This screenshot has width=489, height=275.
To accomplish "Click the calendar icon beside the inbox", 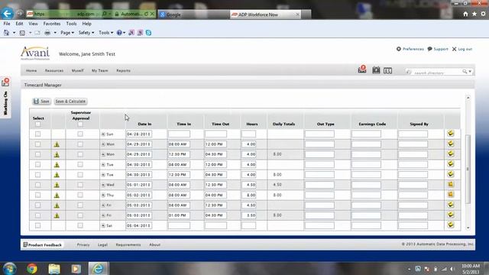I will tap(376, 70).
